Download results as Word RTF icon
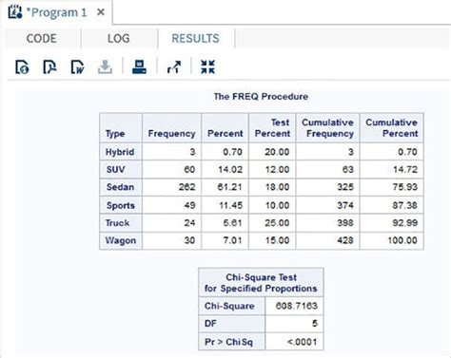The height and width of the screenshot is (358, 451). coord(77,67)
